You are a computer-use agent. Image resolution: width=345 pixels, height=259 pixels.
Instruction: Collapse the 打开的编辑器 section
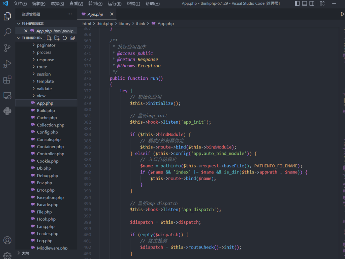pyautogui.click(x=33, y=24)
